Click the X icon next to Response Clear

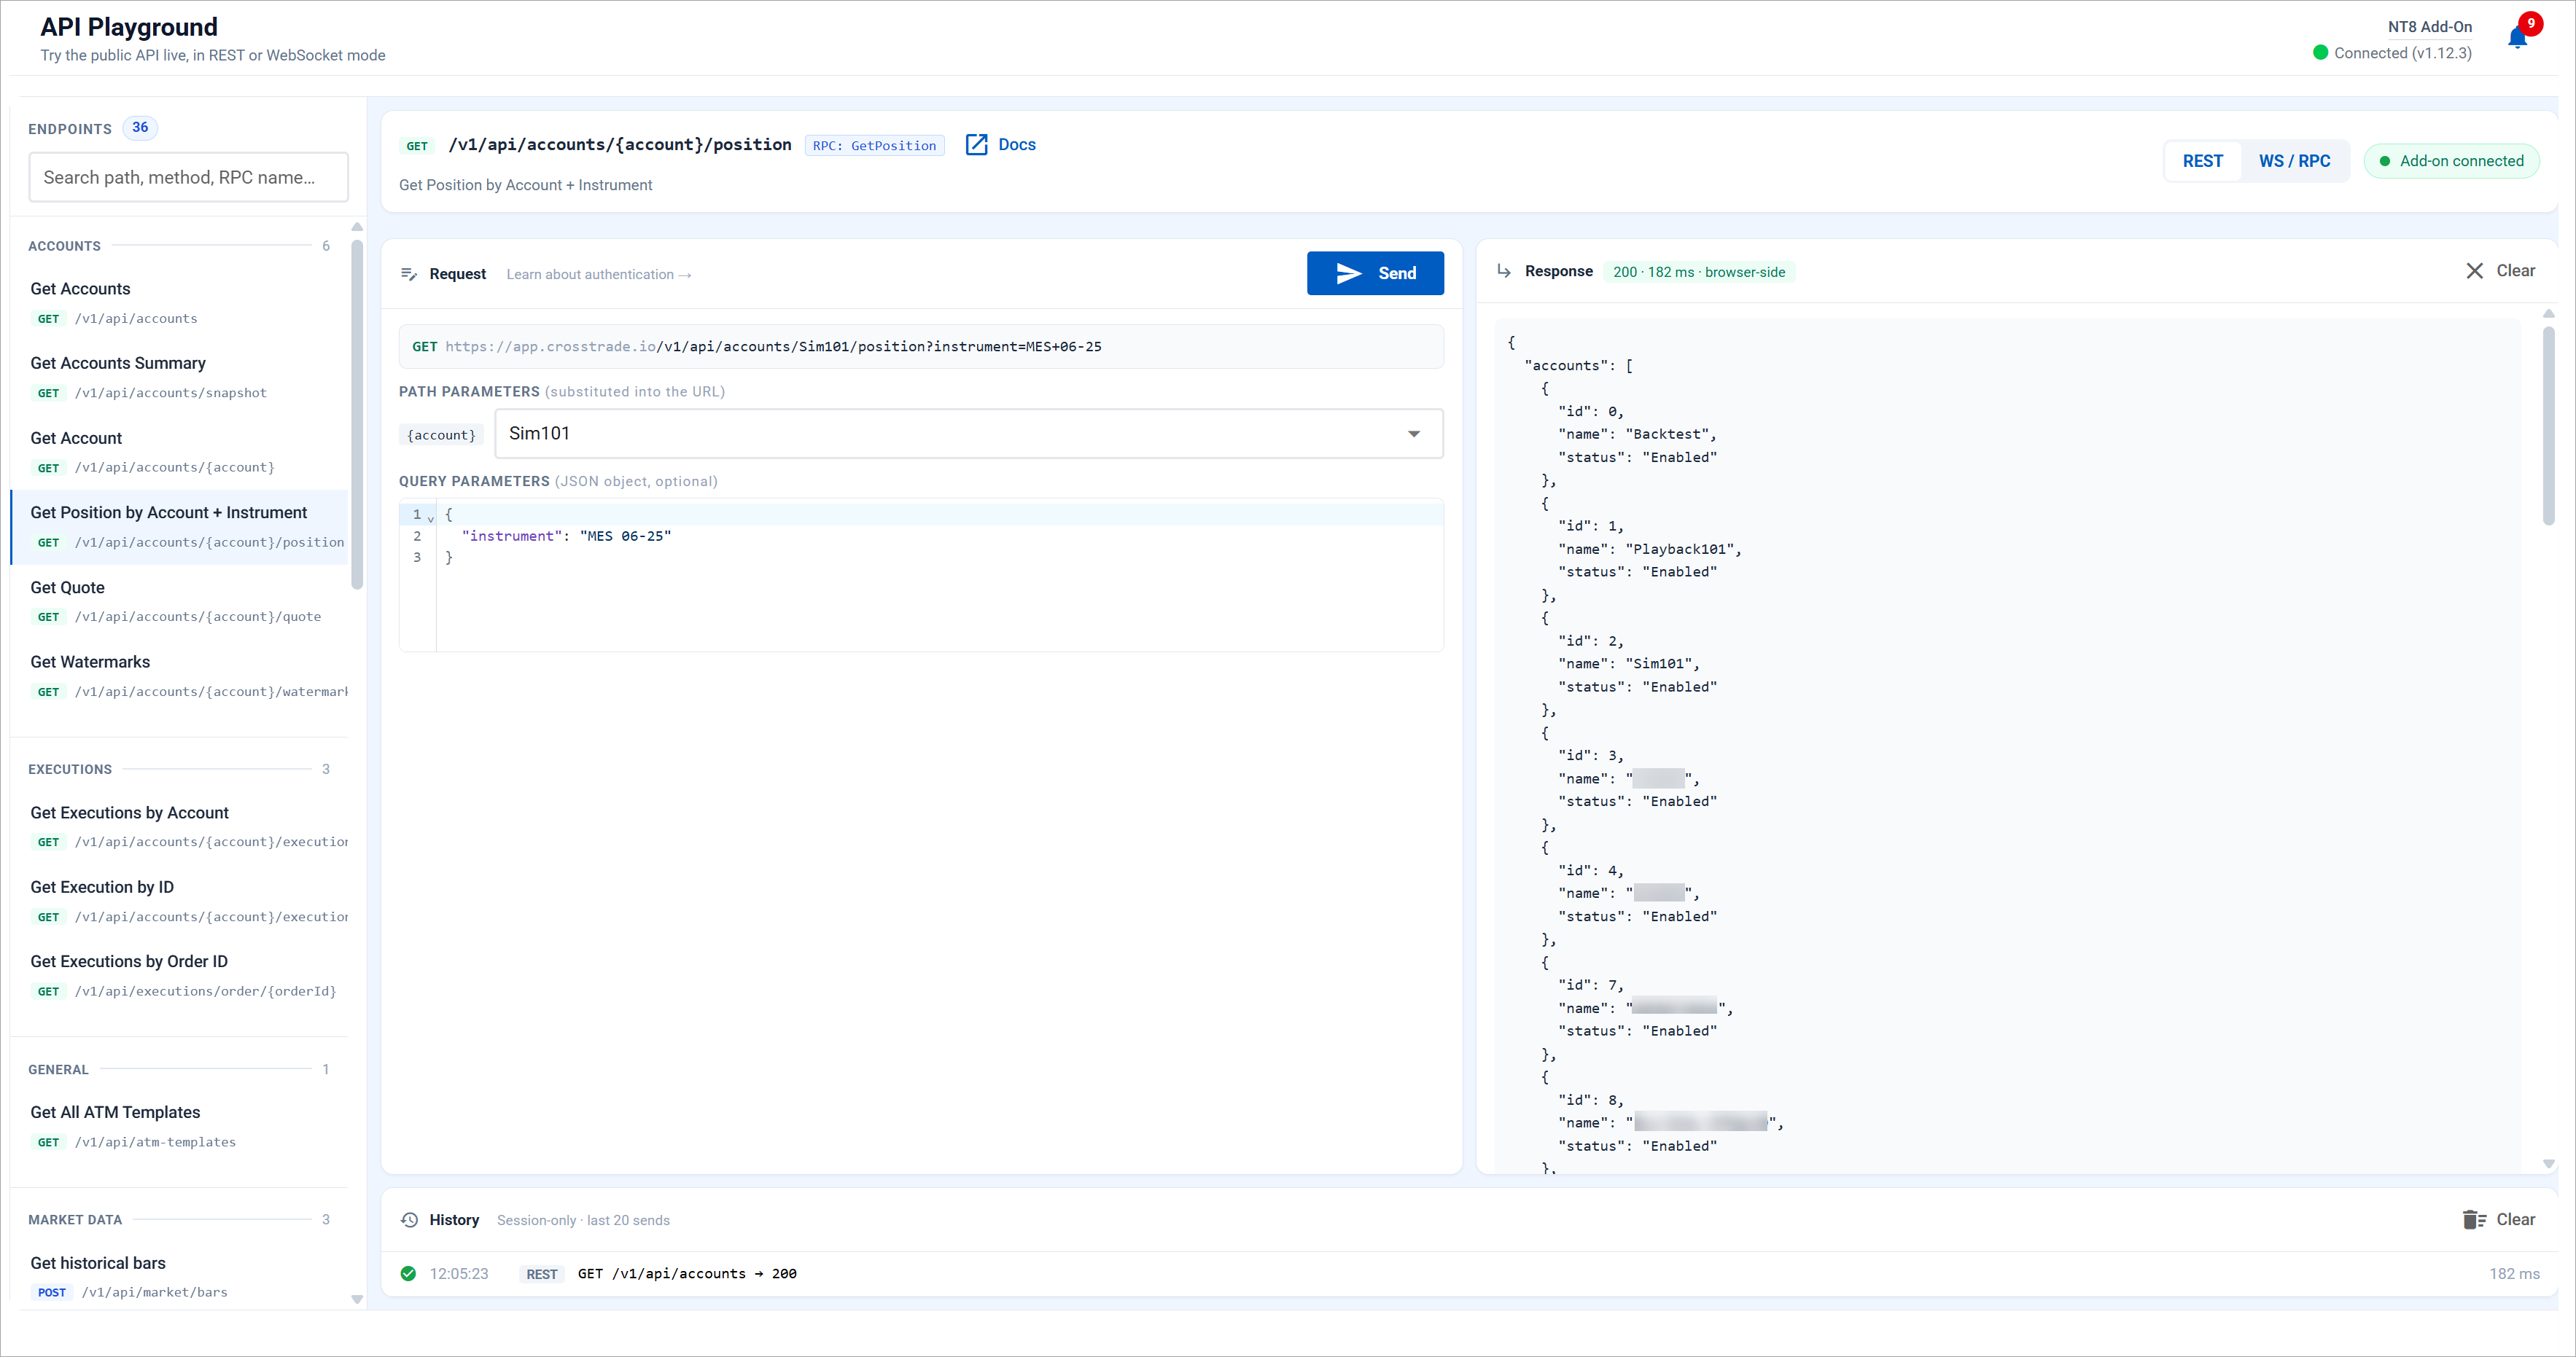(2474, 271)
